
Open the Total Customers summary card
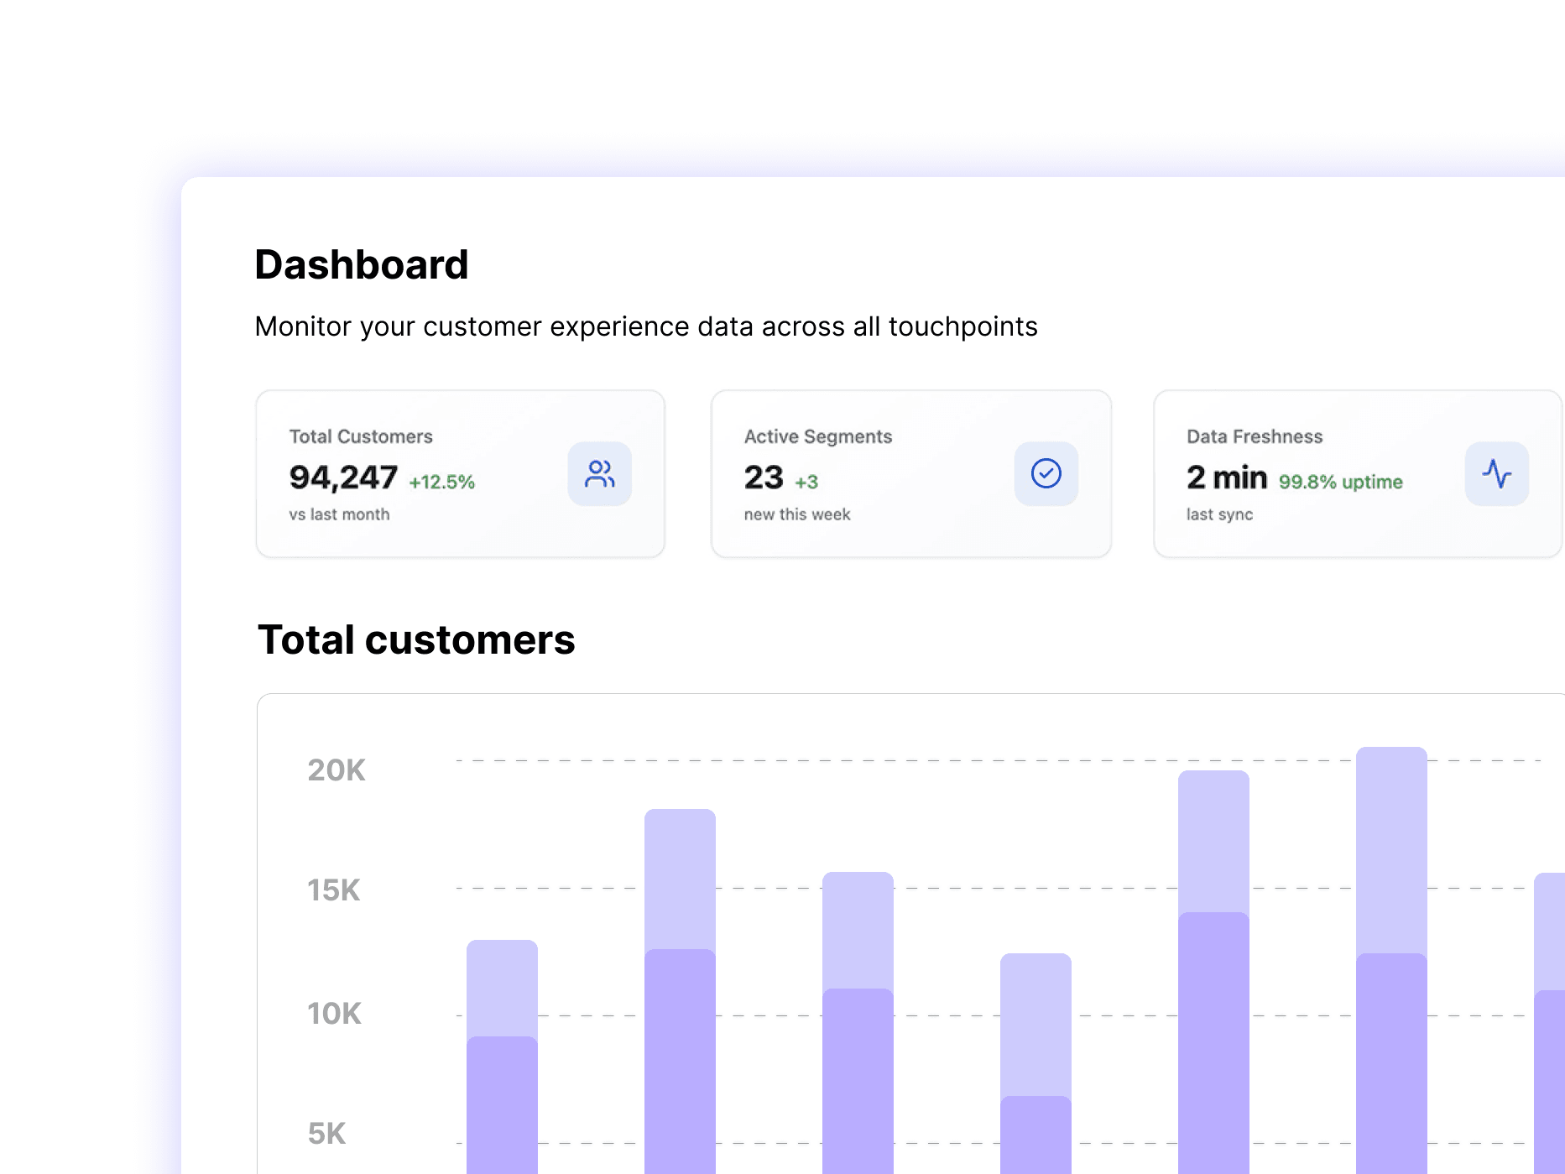tap(460, 474)
